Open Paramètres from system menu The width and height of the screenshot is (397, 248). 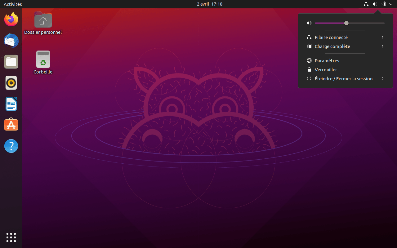point(327,61)
